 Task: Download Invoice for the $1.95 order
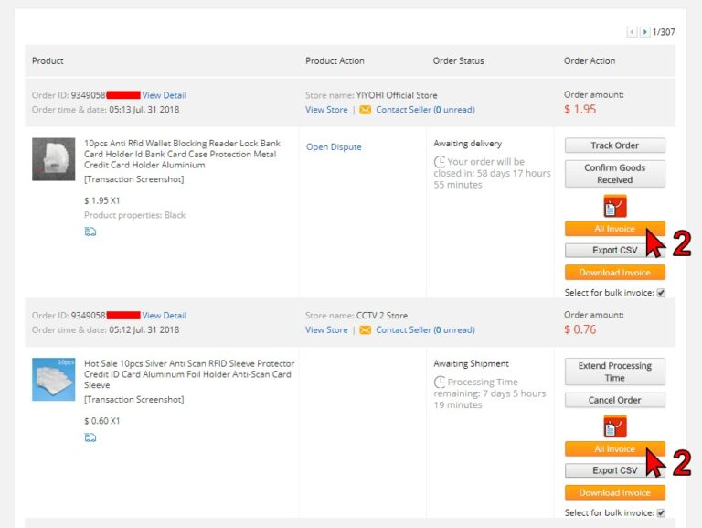click(614, 273)
